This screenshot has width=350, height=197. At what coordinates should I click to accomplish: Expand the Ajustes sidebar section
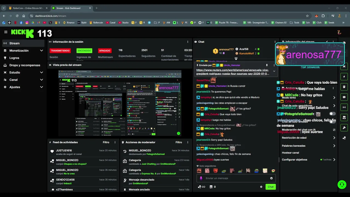[23, 87]
